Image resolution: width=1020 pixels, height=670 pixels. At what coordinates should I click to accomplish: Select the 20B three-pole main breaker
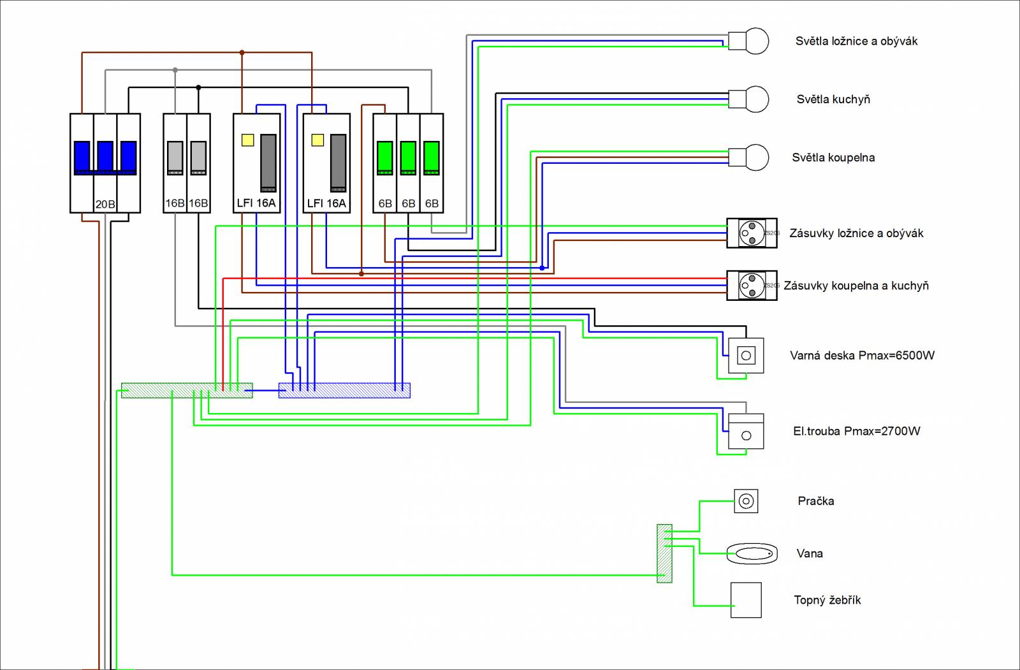(105, 163)
